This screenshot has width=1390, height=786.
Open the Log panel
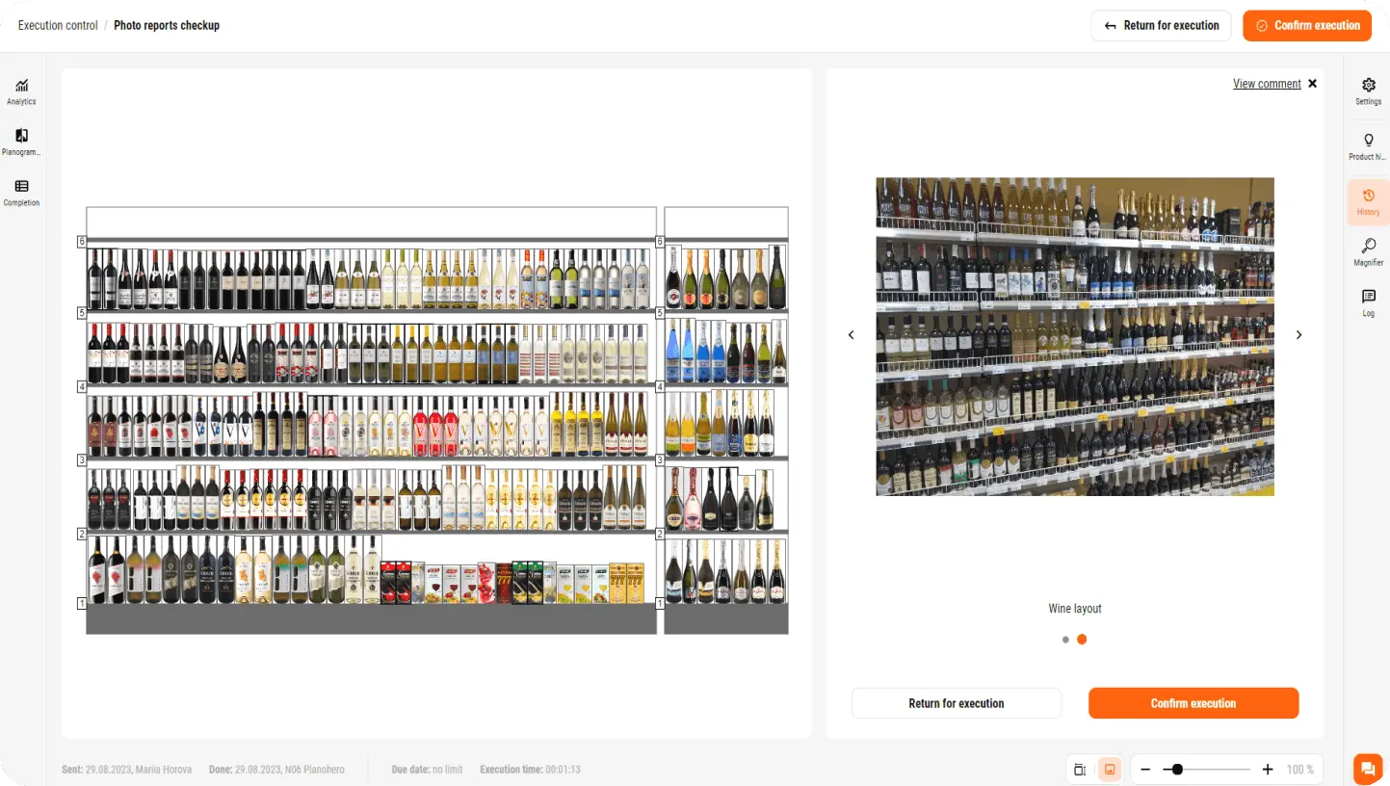point(1368,302)
